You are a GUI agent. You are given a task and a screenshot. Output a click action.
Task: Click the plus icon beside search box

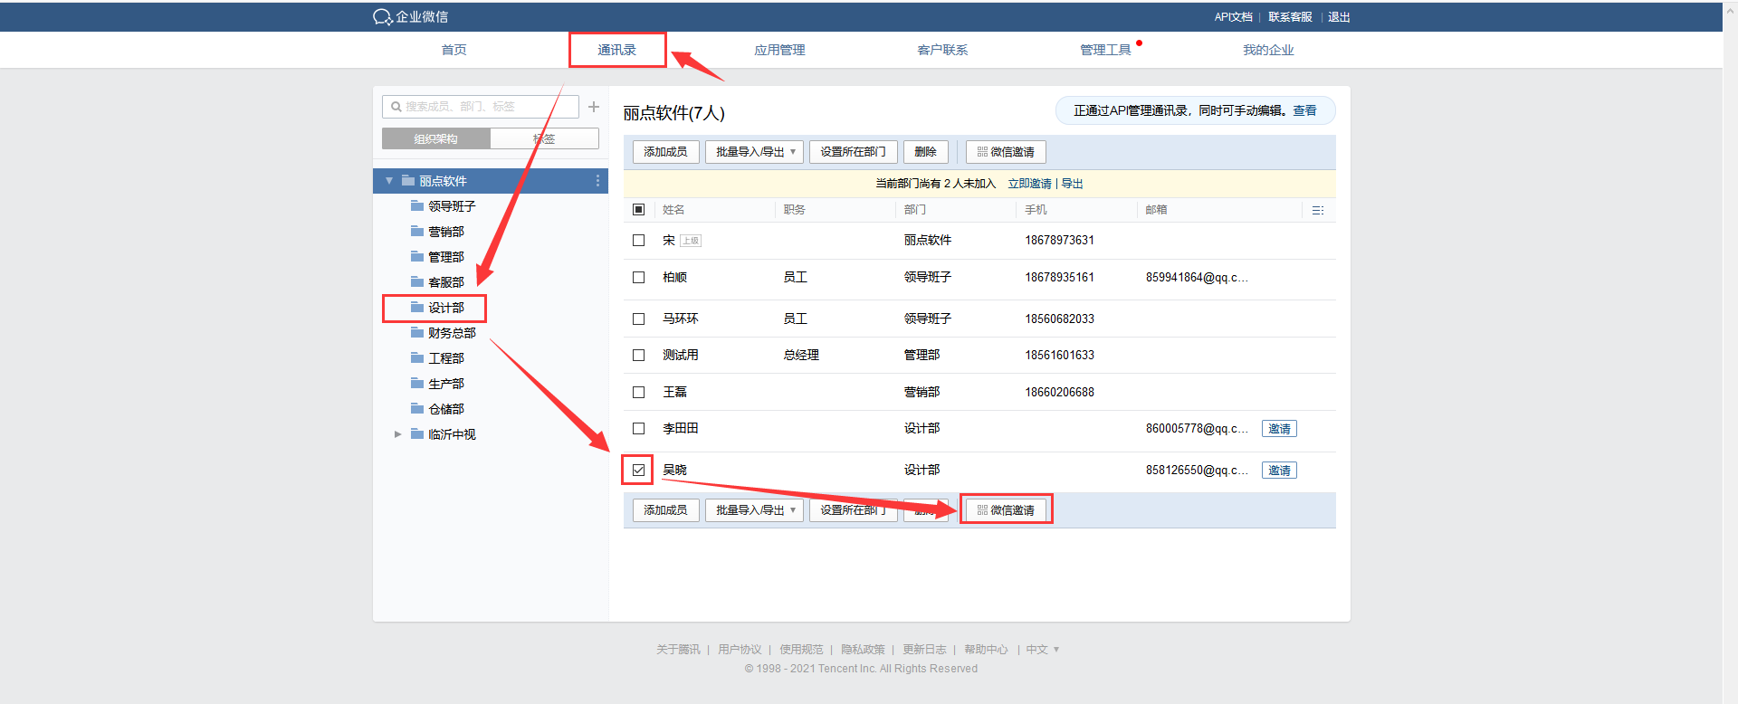click(594, 107)
